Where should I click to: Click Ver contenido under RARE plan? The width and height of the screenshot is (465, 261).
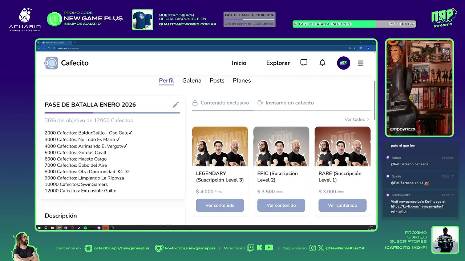tap(343, 205)
